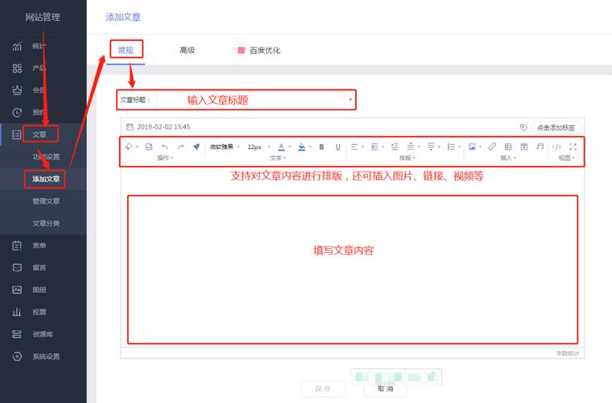
Task: Click the font color A icon
Action: (x=281, y=147)
